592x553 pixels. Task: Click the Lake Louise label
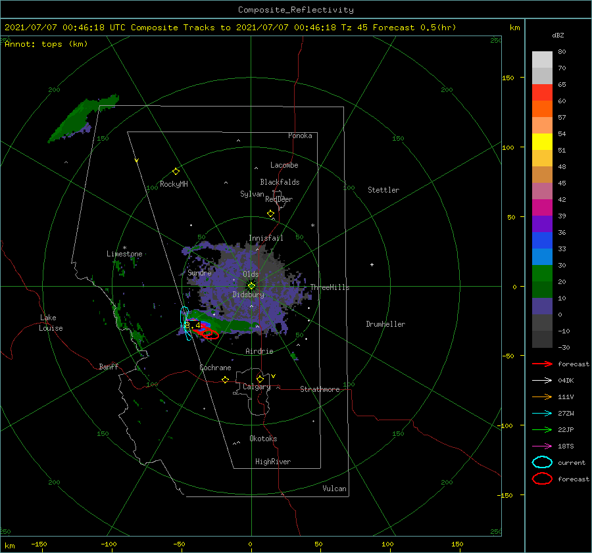tap(51, 323)
